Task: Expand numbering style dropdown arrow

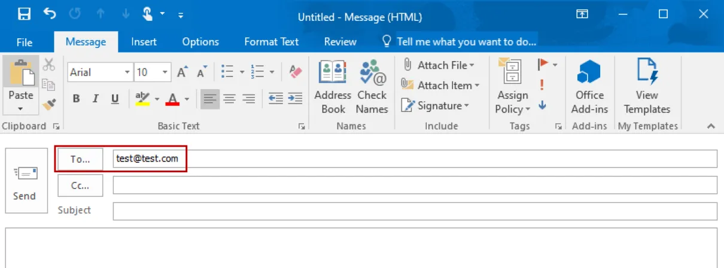Action: tap(272, 72)
